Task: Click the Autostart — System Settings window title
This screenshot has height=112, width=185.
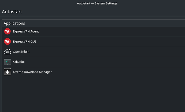Action: (97, 3)
